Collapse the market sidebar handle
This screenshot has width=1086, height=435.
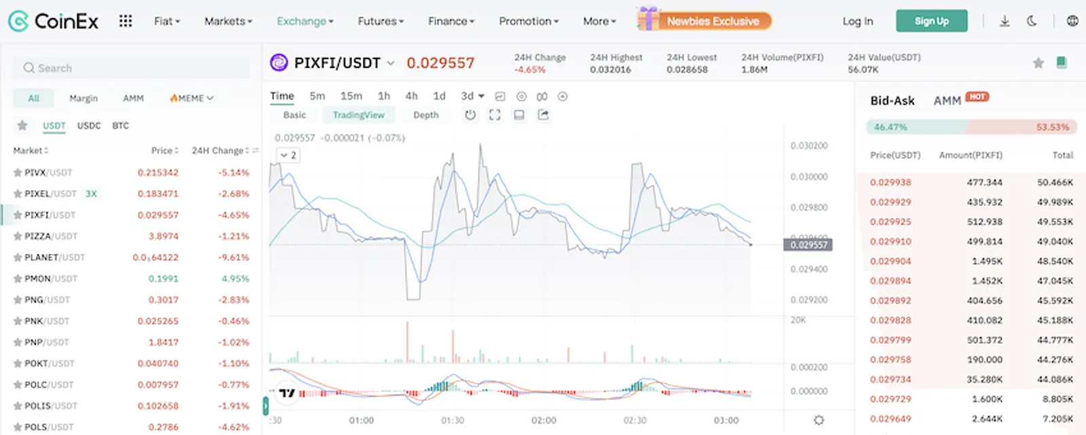coord(265,406)
